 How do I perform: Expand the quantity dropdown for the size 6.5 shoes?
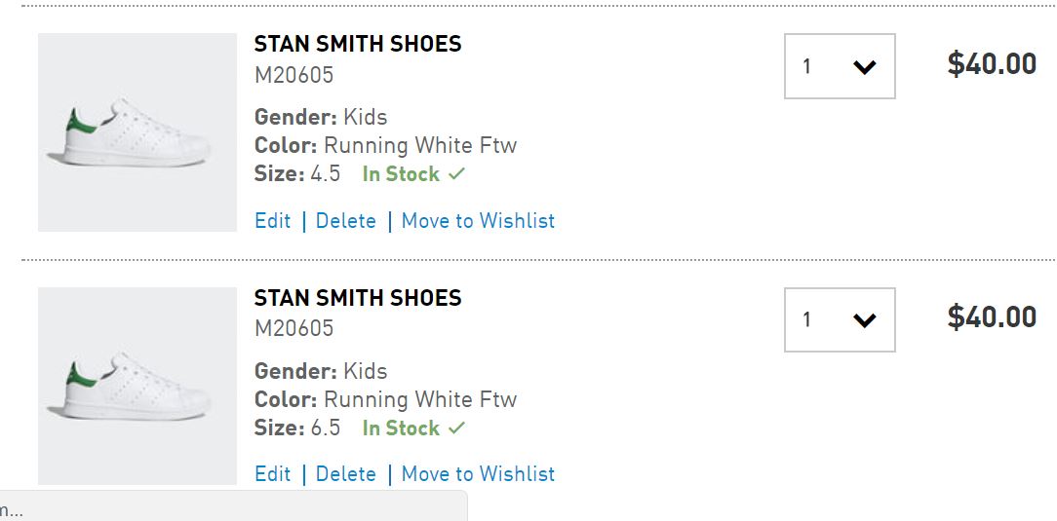coord(840,319)
